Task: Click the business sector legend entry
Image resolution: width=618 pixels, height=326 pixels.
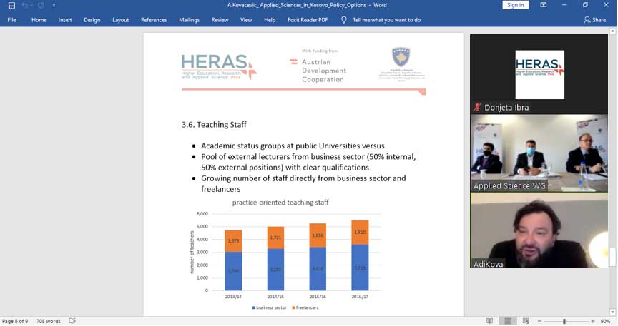Action: [269, 307]
